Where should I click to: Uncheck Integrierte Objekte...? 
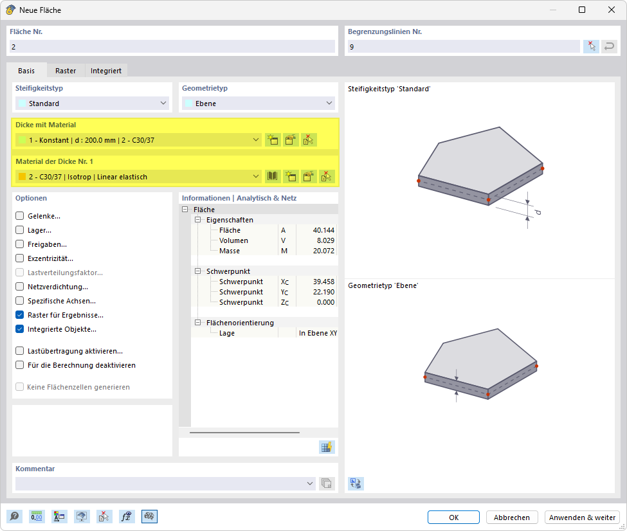19,329
